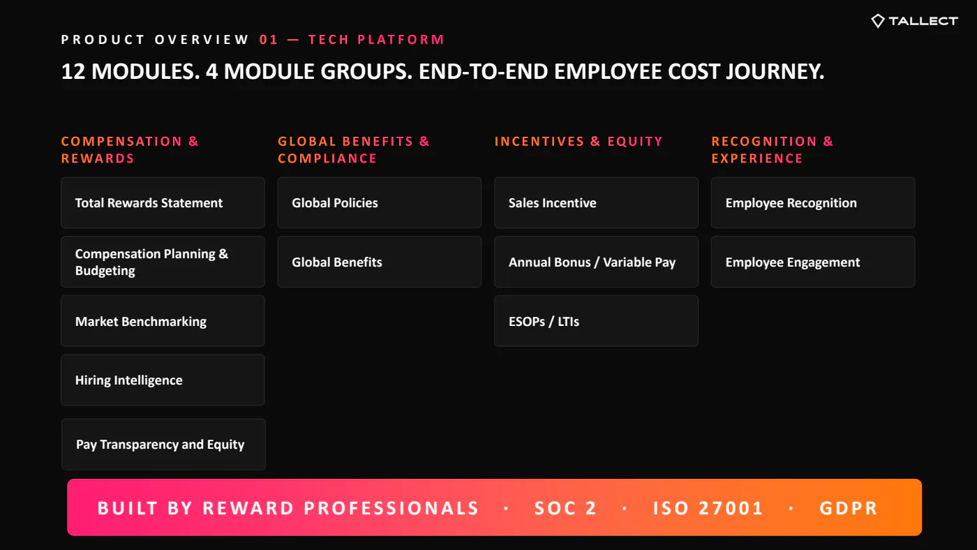Select the Compensation Planning & Budgeting card
Viewport: 977px width, 550px height.
[x=163, y=262]
